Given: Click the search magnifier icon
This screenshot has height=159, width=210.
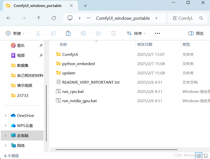Looking at the screenshot, I should [x=201, y=18].
